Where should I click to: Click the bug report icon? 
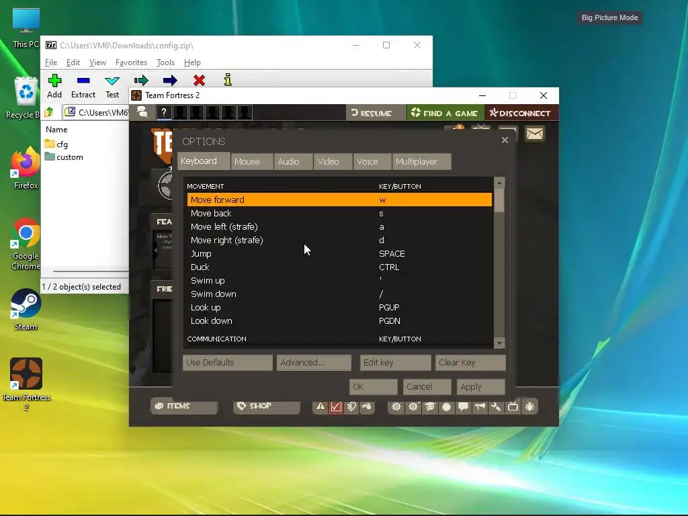[x=529, y=406]
